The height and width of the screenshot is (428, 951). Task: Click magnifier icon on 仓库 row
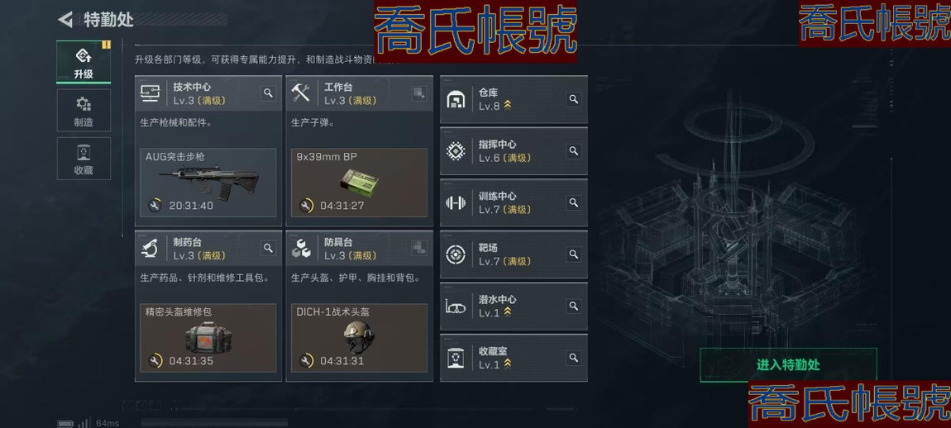point(573,99)
